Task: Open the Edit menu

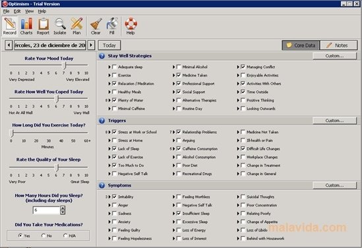Action: (x=17, y=11)
